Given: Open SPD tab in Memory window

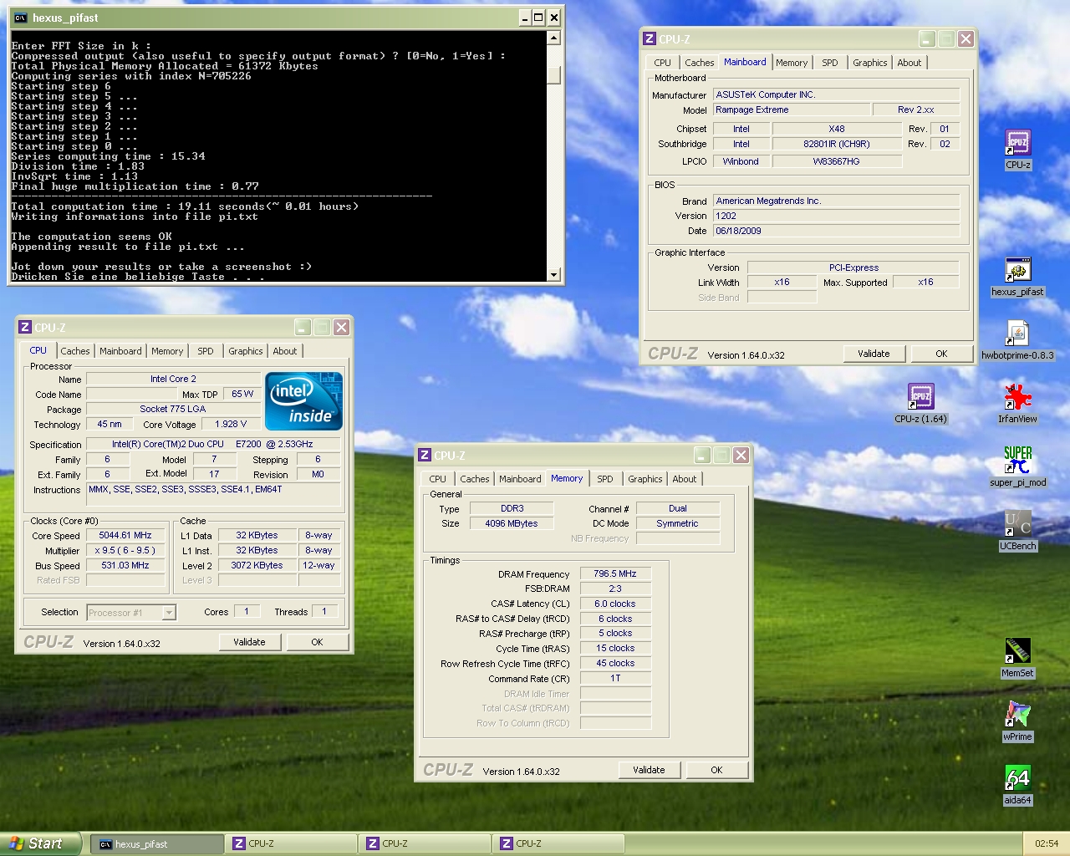Looking at the screenshot, I should pos(605,479).
